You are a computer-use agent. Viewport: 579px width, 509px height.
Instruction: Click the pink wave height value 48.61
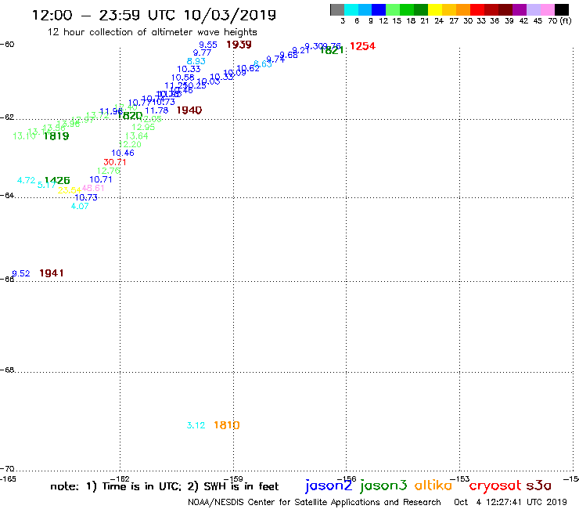click(93, 188)
